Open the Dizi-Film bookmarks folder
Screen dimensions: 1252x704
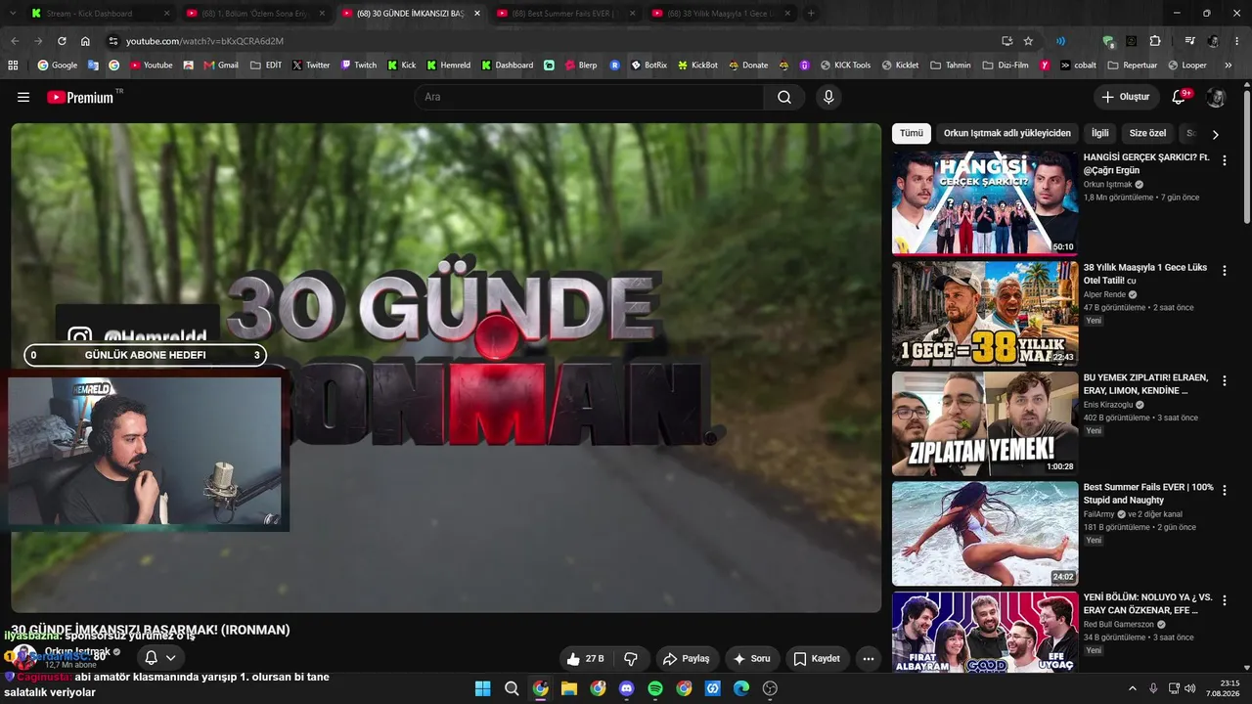(1006, 66)
